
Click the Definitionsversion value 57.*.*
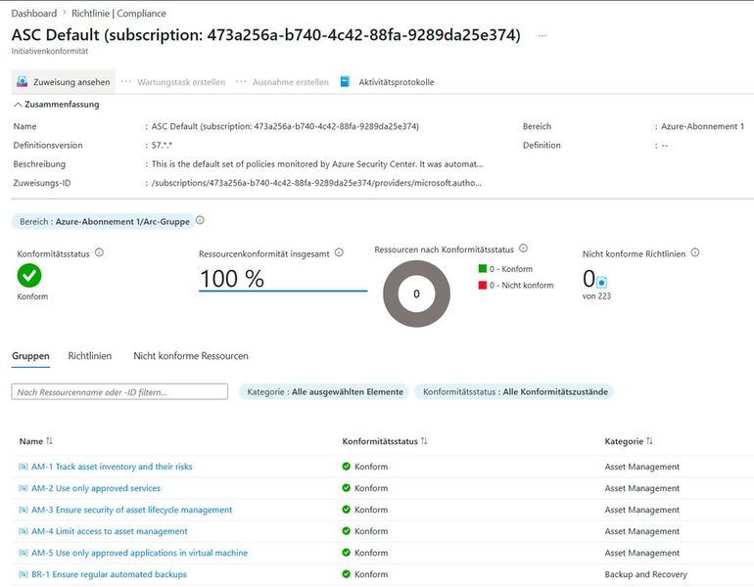(x=162, y=145)
